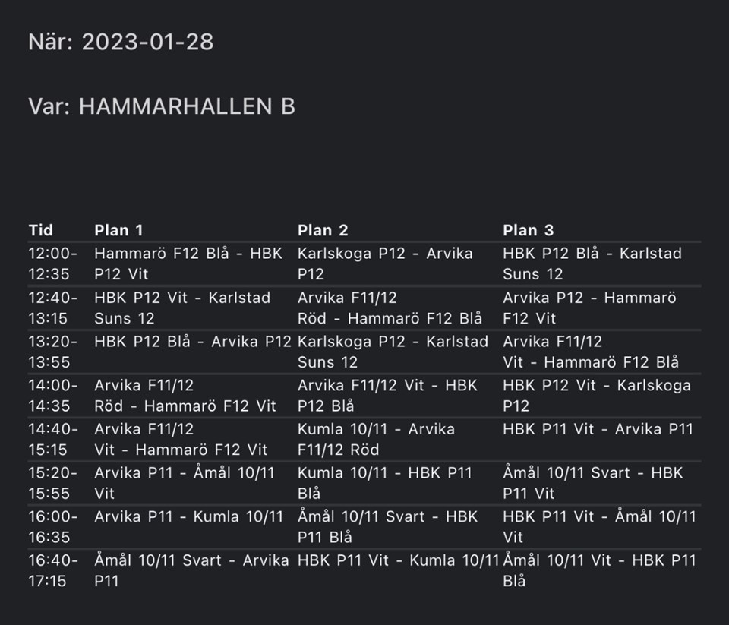Click the Tid column header

click(x=41, y=230)
